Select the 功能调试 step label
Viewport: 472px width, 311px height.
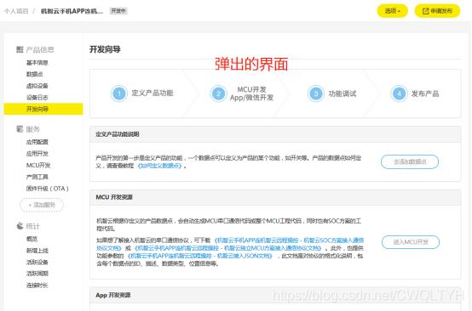click(342, 93)
